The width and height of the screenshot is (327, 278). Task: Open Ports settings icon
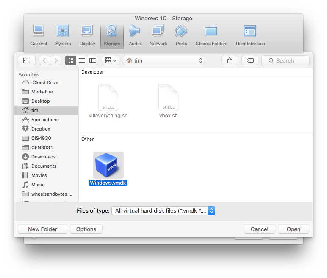click(181, 35)
